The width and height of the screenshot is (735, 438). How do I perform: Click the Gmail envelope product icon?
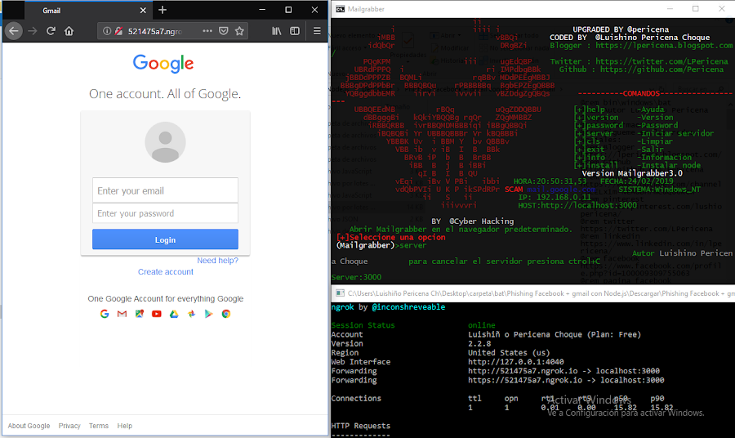[122, 314]
